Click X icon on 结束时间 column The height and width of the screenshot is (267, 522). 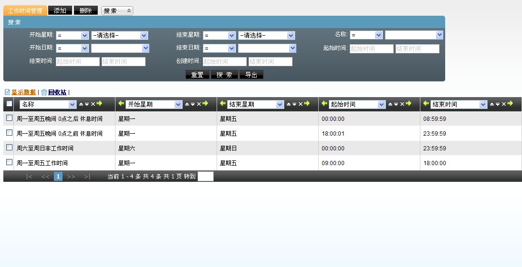504,104
